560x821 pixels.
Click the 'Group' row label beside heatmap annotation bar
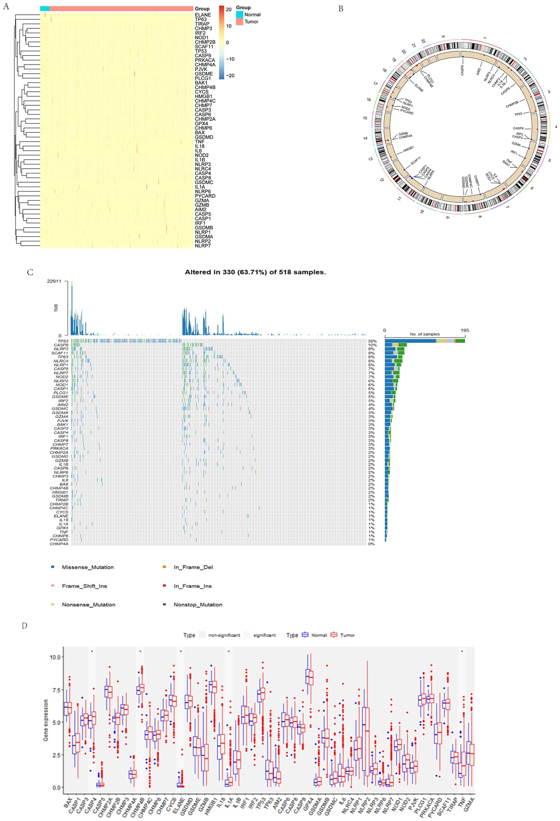(x=202, y=9)
